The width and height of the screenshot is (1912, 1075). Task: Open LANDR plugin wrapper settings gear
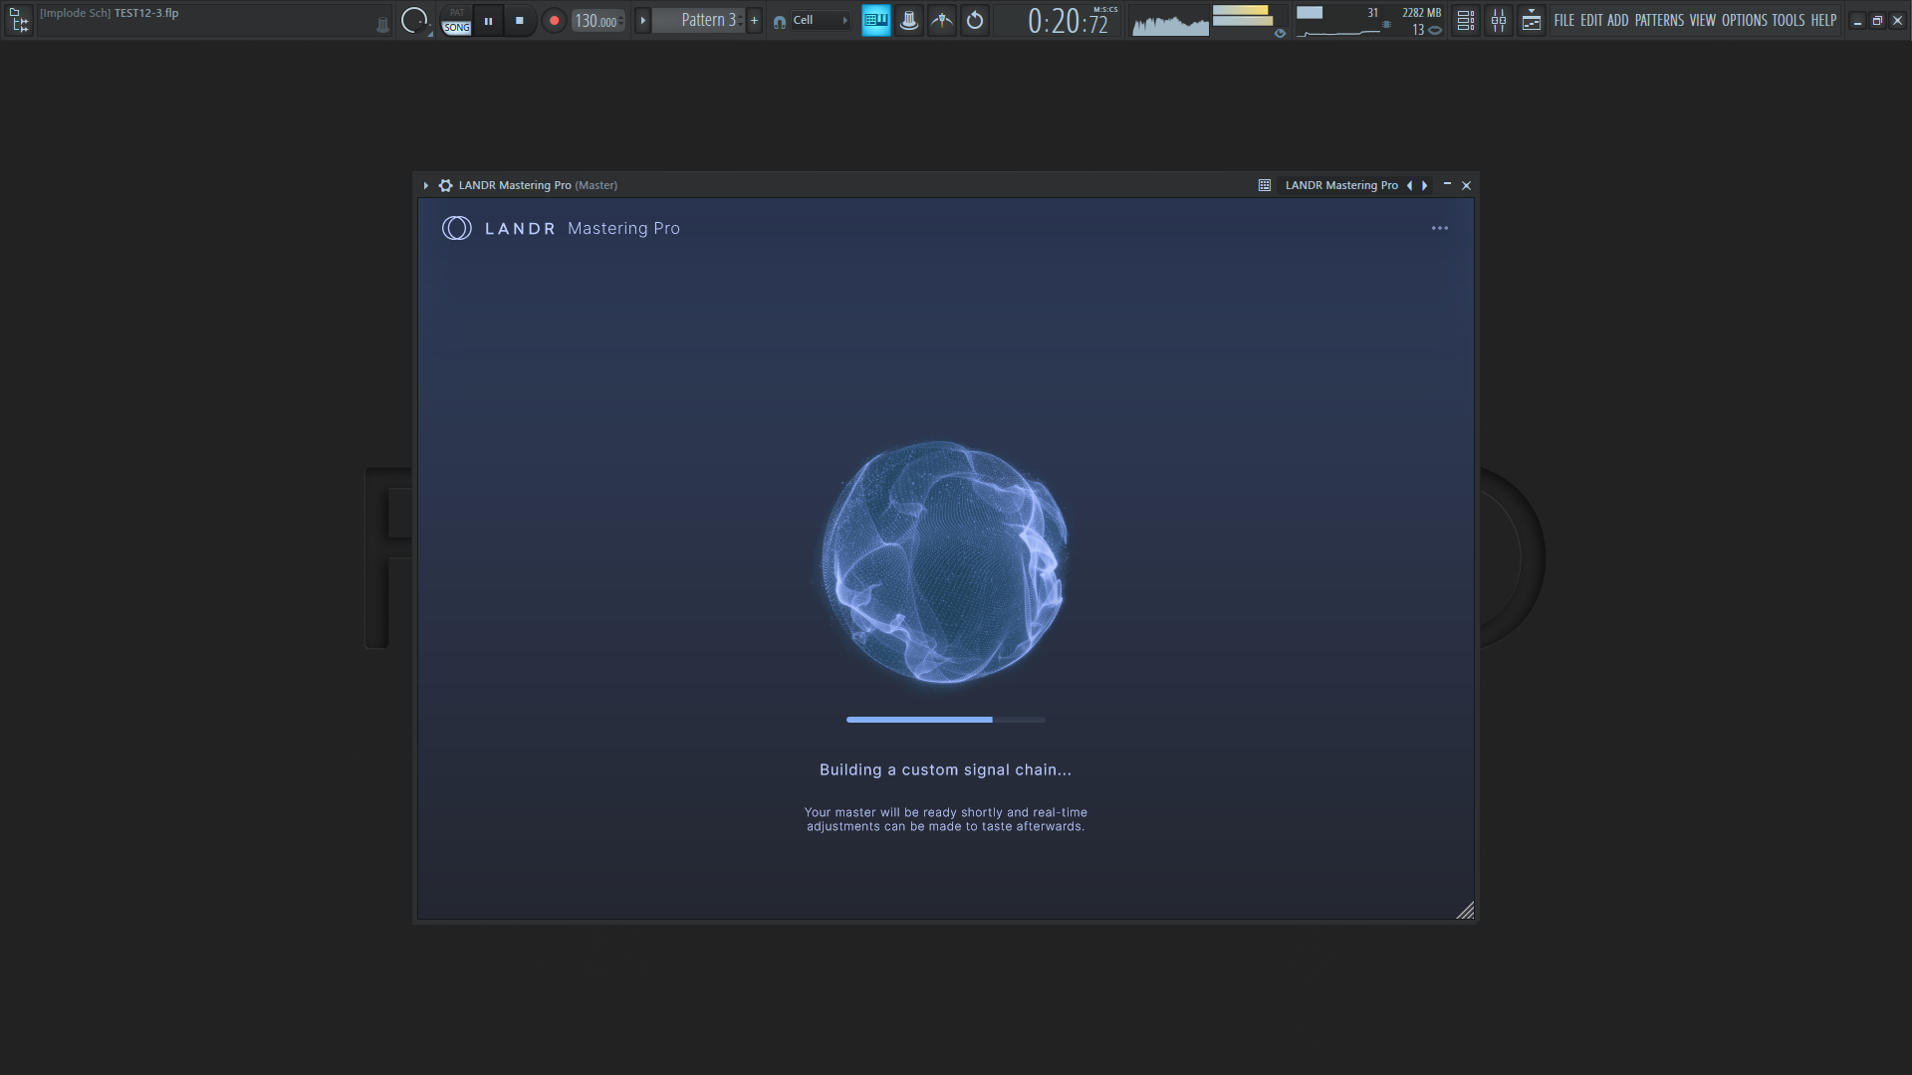click(445, 185)
